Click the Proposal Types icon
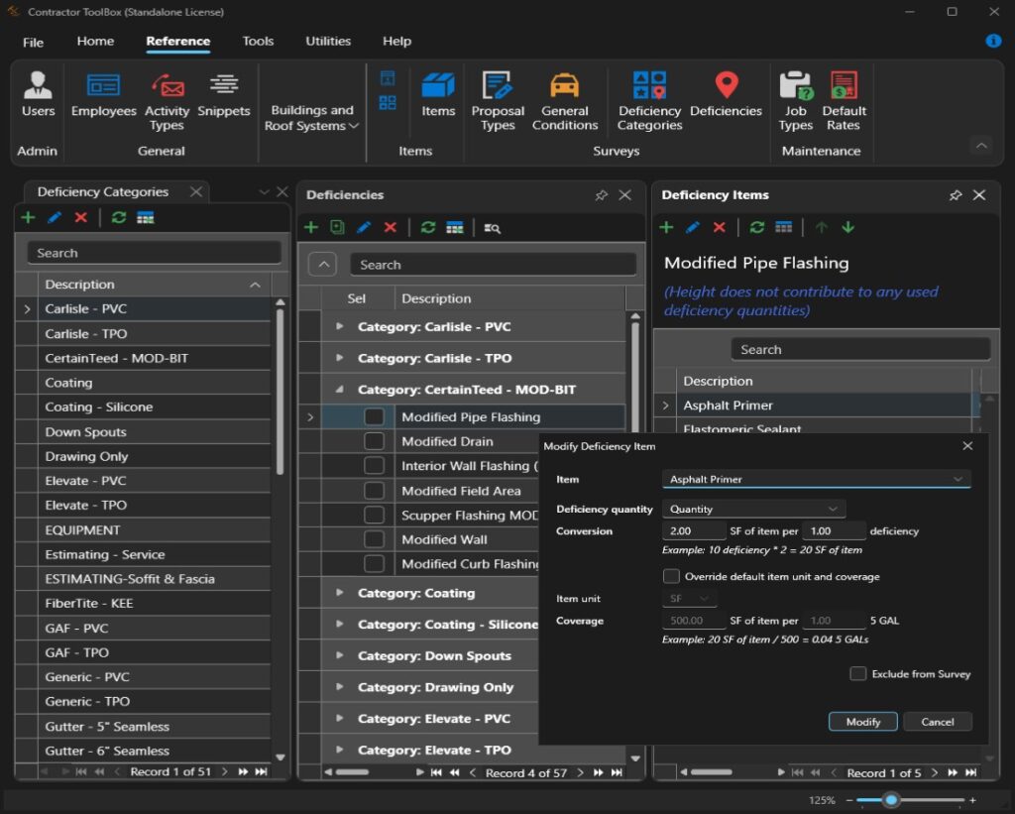 click(x=497, y=86)
